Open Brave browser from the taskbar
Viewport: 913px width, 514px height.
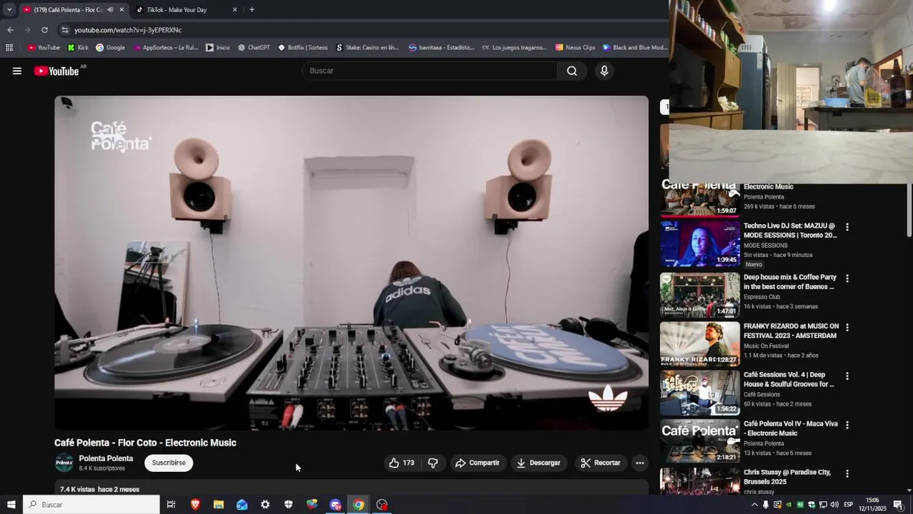tap(195, 505)
